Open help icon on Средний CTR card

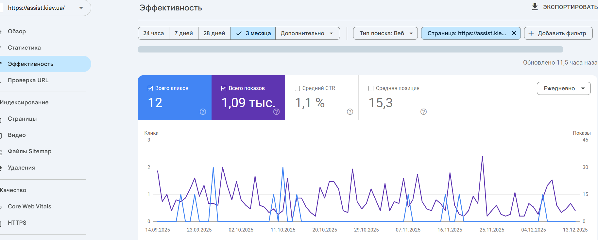(x=350, y=112)
